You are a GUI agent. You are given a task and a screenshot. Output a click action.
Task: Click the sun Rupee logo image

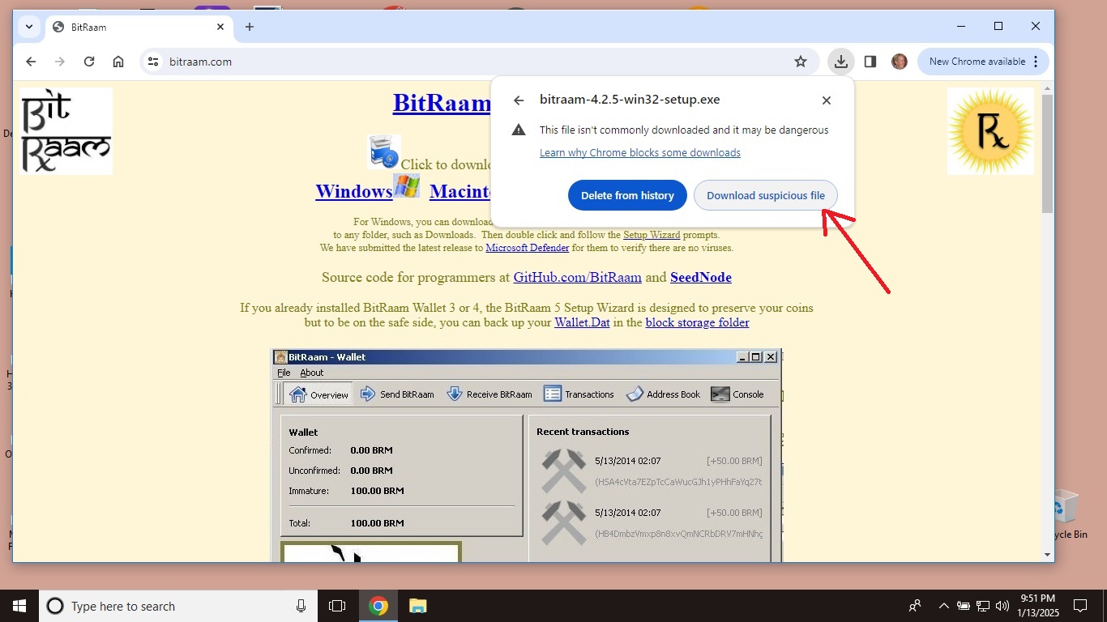990,131
